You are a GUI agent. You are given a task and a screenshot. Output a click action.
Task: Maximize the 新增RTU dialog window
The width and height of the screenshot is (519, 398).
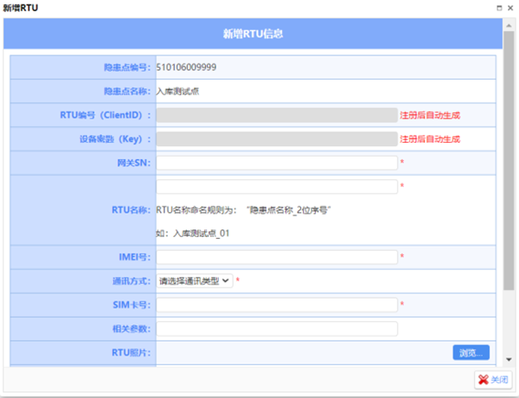(497, 7)
